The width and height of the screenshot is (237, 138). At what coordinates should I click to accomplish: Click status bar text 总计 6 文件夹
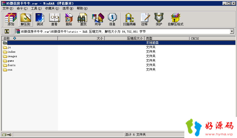click(x=135, y=135)
